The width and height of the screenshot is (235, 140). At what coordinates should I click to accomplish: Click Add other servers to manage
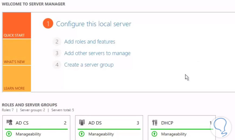coord(97,53)
